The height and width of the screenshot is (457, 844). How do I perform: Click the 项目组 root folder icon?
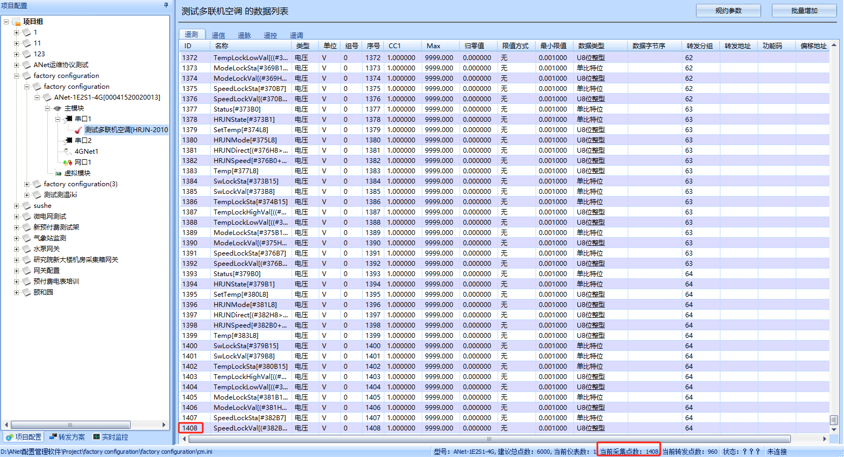[x=16, y=22]
